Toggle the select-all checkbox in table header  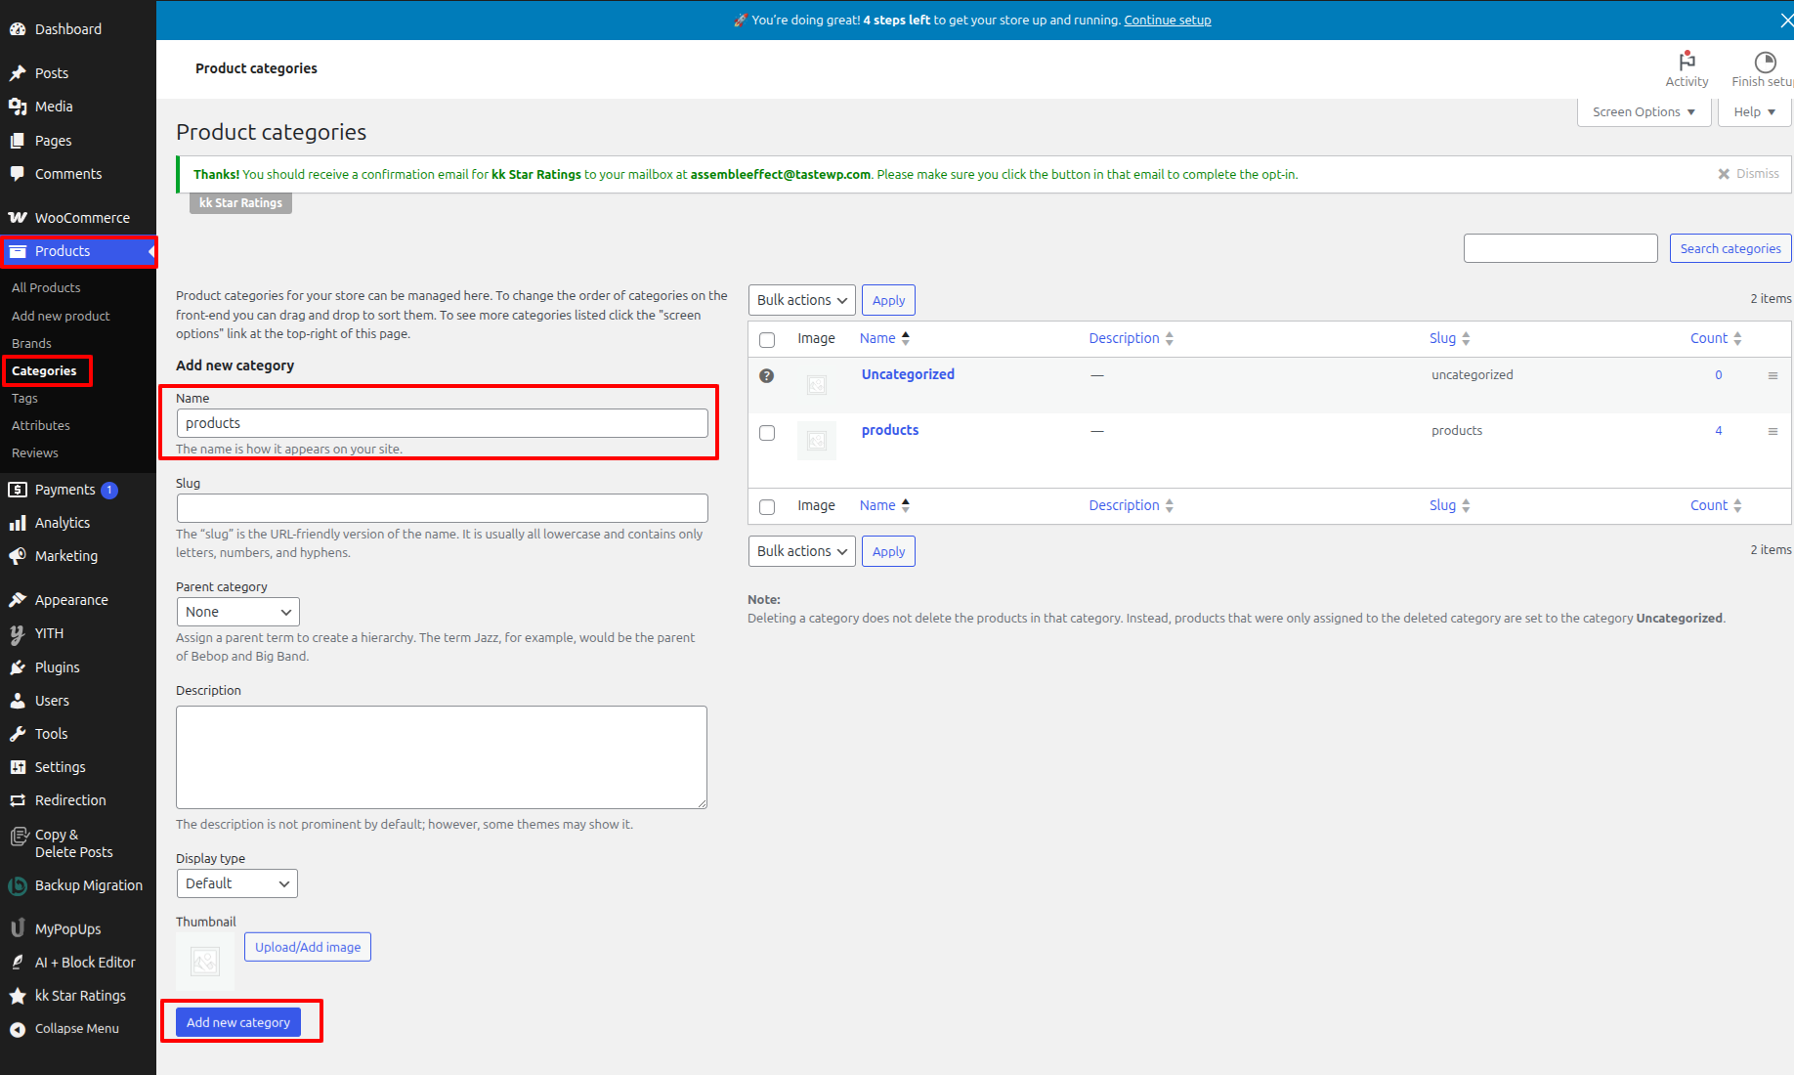767,339
